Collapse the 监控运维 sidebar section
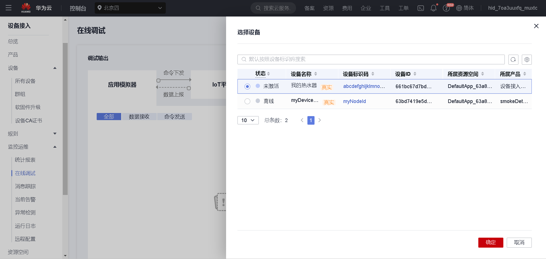 [x=55, y=147]
